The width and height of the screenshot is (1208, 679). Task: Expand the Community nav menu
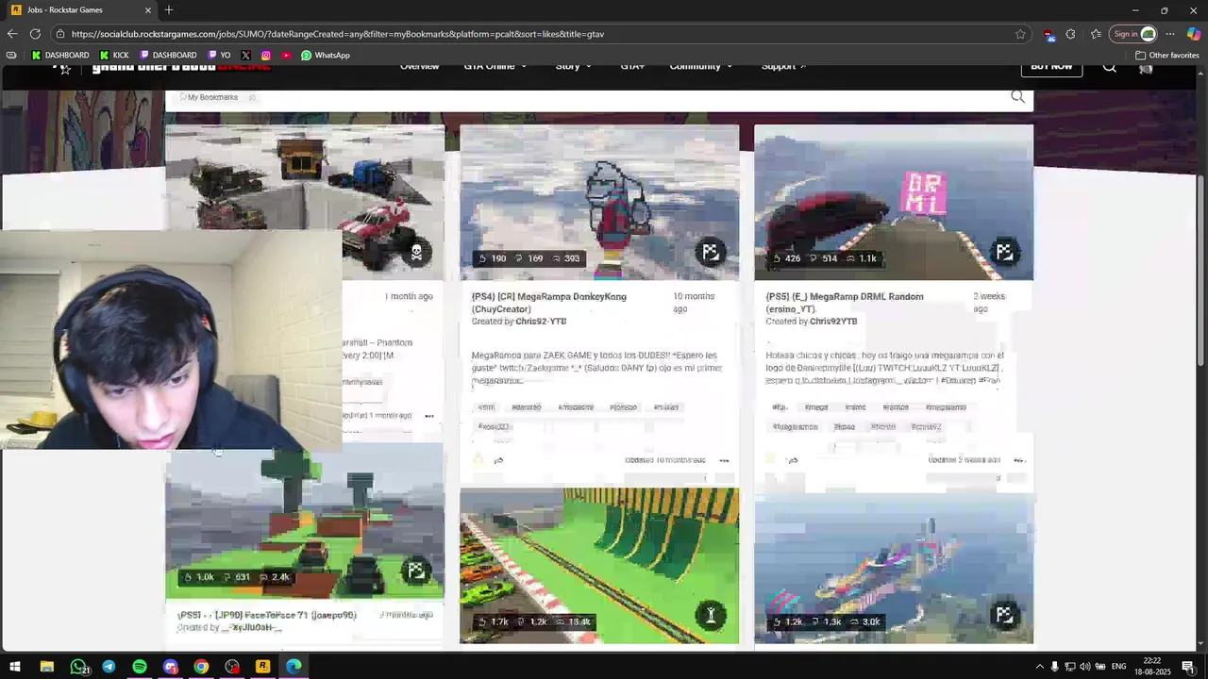[x=700, y=67]
